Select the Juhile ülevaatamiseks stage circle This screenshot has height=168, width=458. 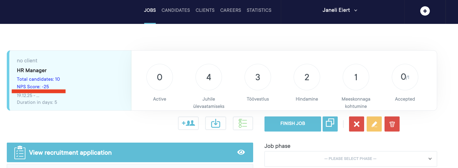[209, 77]
